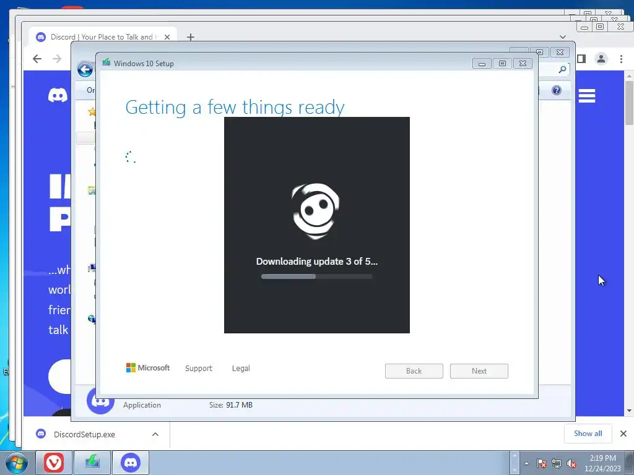Click the 'Application' file type text
The height and width of the screenshot is (475, 634).
click(x=142, y=405)
